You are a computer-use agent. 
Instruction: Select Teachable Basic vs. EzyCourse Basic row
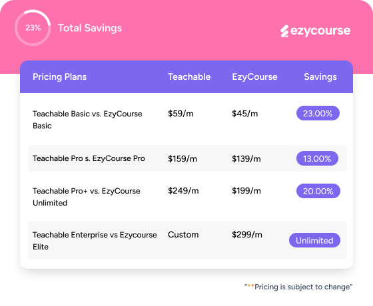tap(187, 120)
